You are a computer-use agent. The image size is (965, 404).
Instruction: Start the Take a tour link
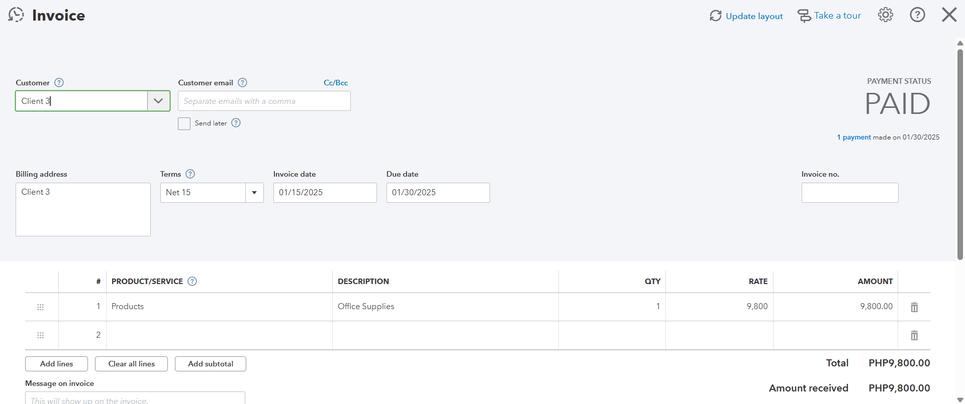point(829,16)
